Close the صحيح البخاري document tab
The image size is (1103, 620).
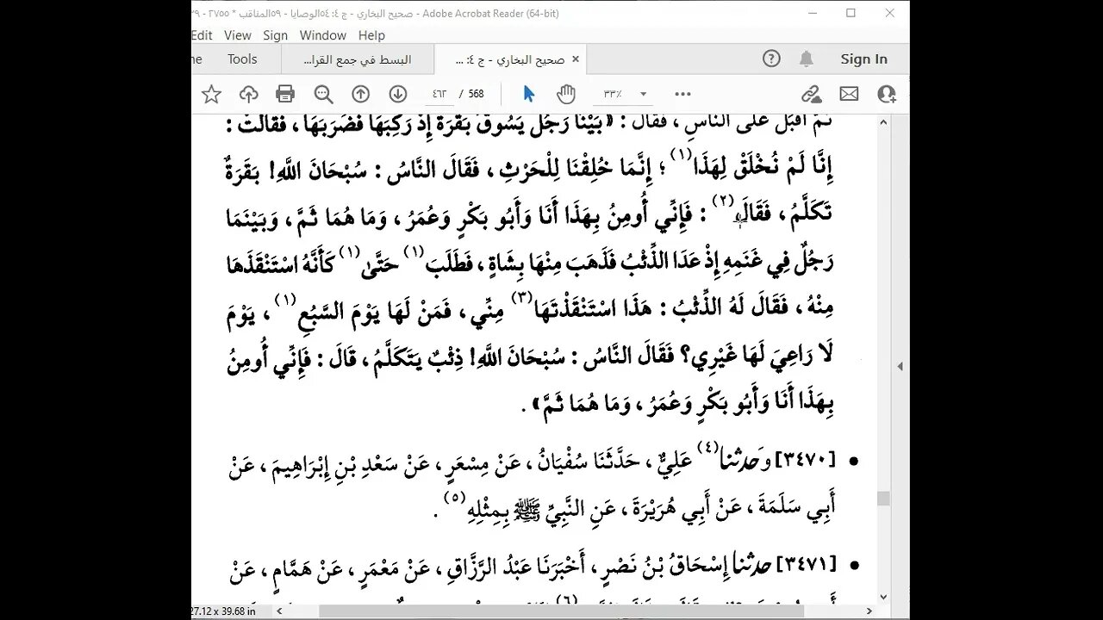575,59
